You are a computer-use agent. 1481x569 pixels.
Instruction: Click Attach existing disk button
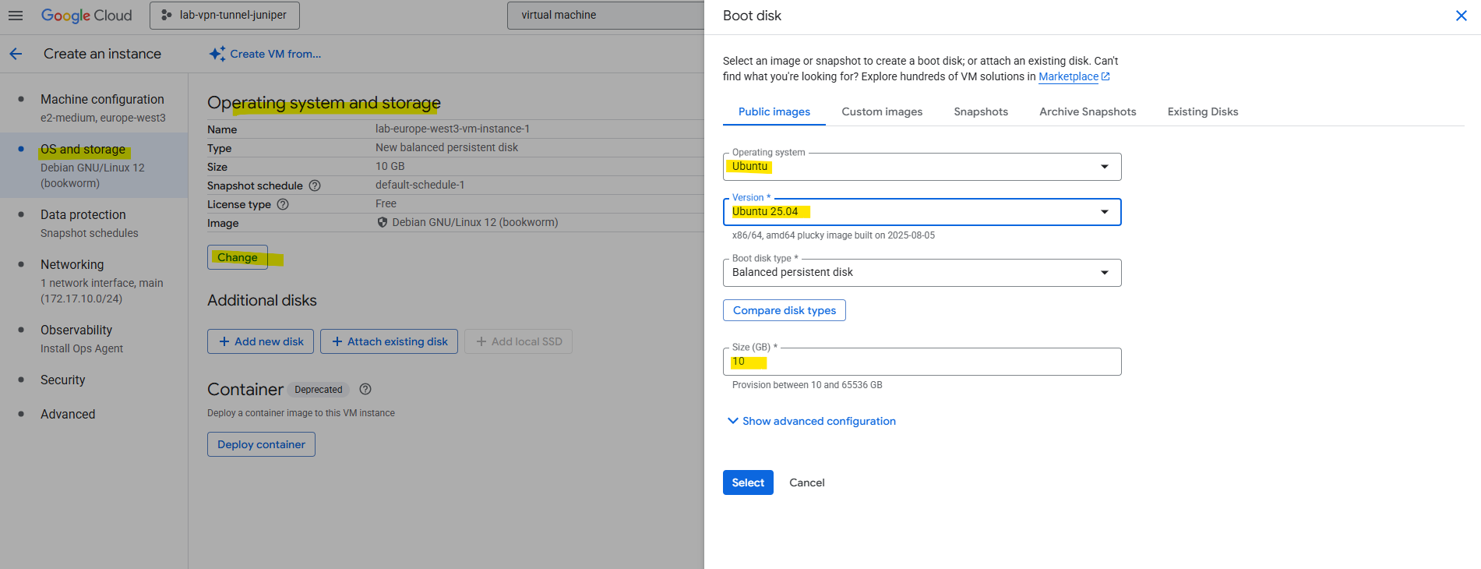pos(389,341)
